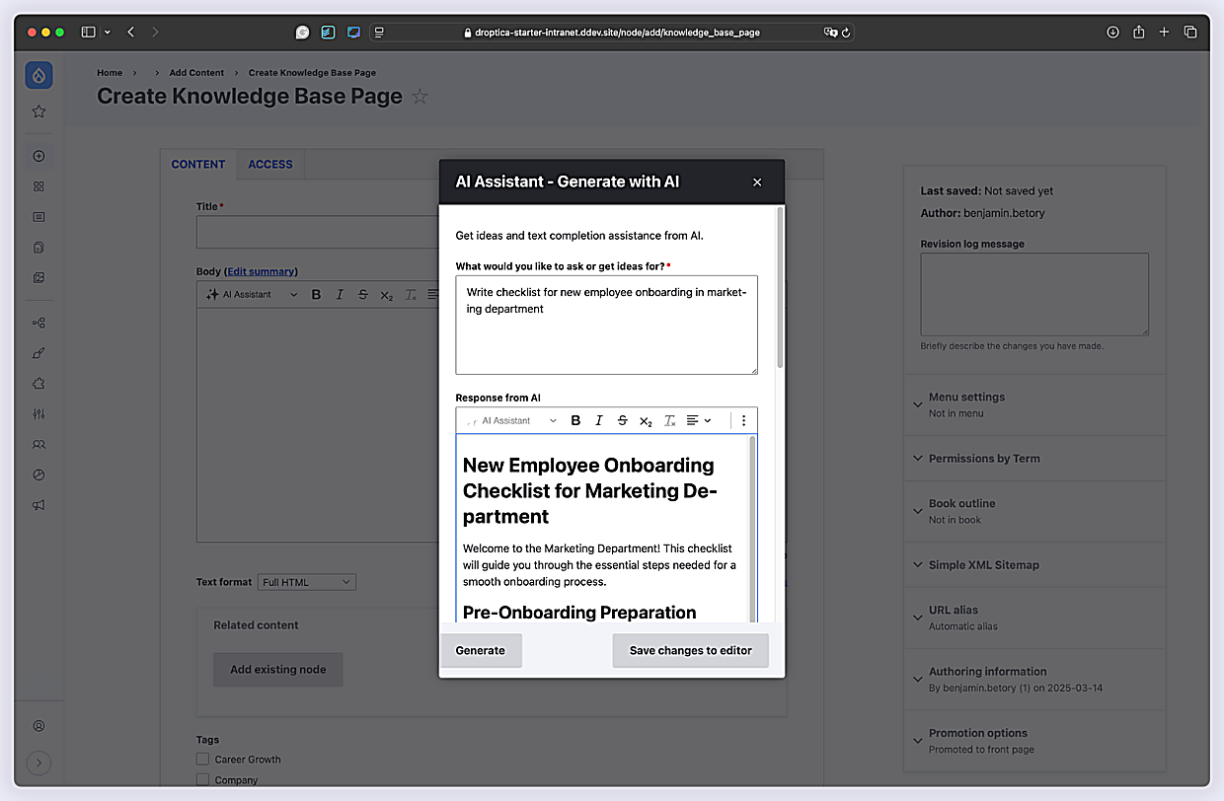
Task: Toggle Subscript in the Body editor toolbar
Action: (387, 295)
